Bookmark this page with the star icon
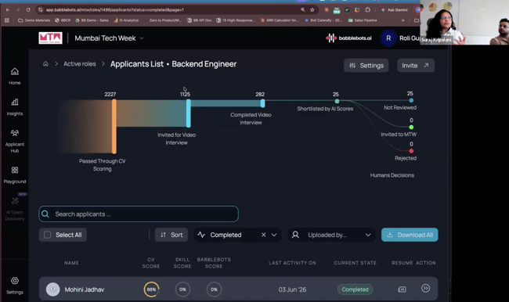Viewport: 509px width, 302px height. [312, 9]
